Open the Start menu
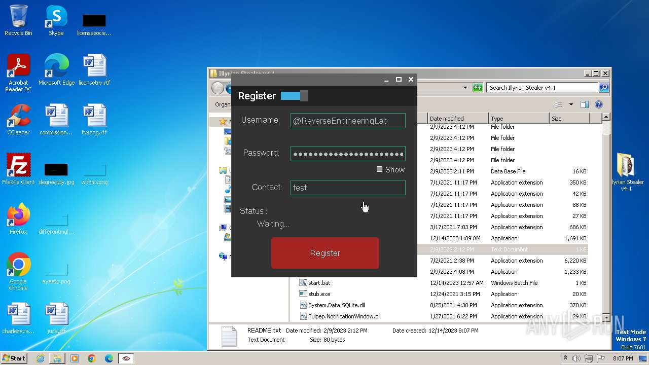This screenshot has width=649, height=365. 14,358
